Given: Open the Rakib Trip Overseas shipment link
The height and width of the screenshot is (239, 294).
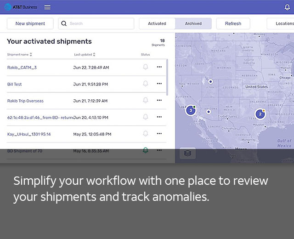Looking at the screenshot, I should [25, 101].
